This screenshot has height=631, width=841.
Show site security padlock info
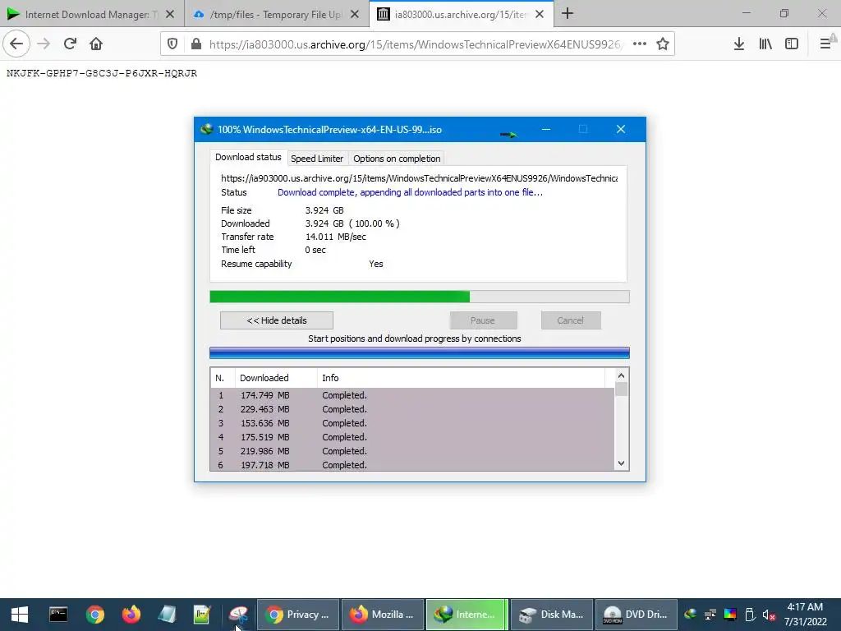click(x=196, y=44)
